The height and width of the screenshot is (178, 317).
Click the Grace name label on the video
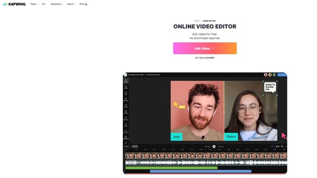(x=231, y=136)
